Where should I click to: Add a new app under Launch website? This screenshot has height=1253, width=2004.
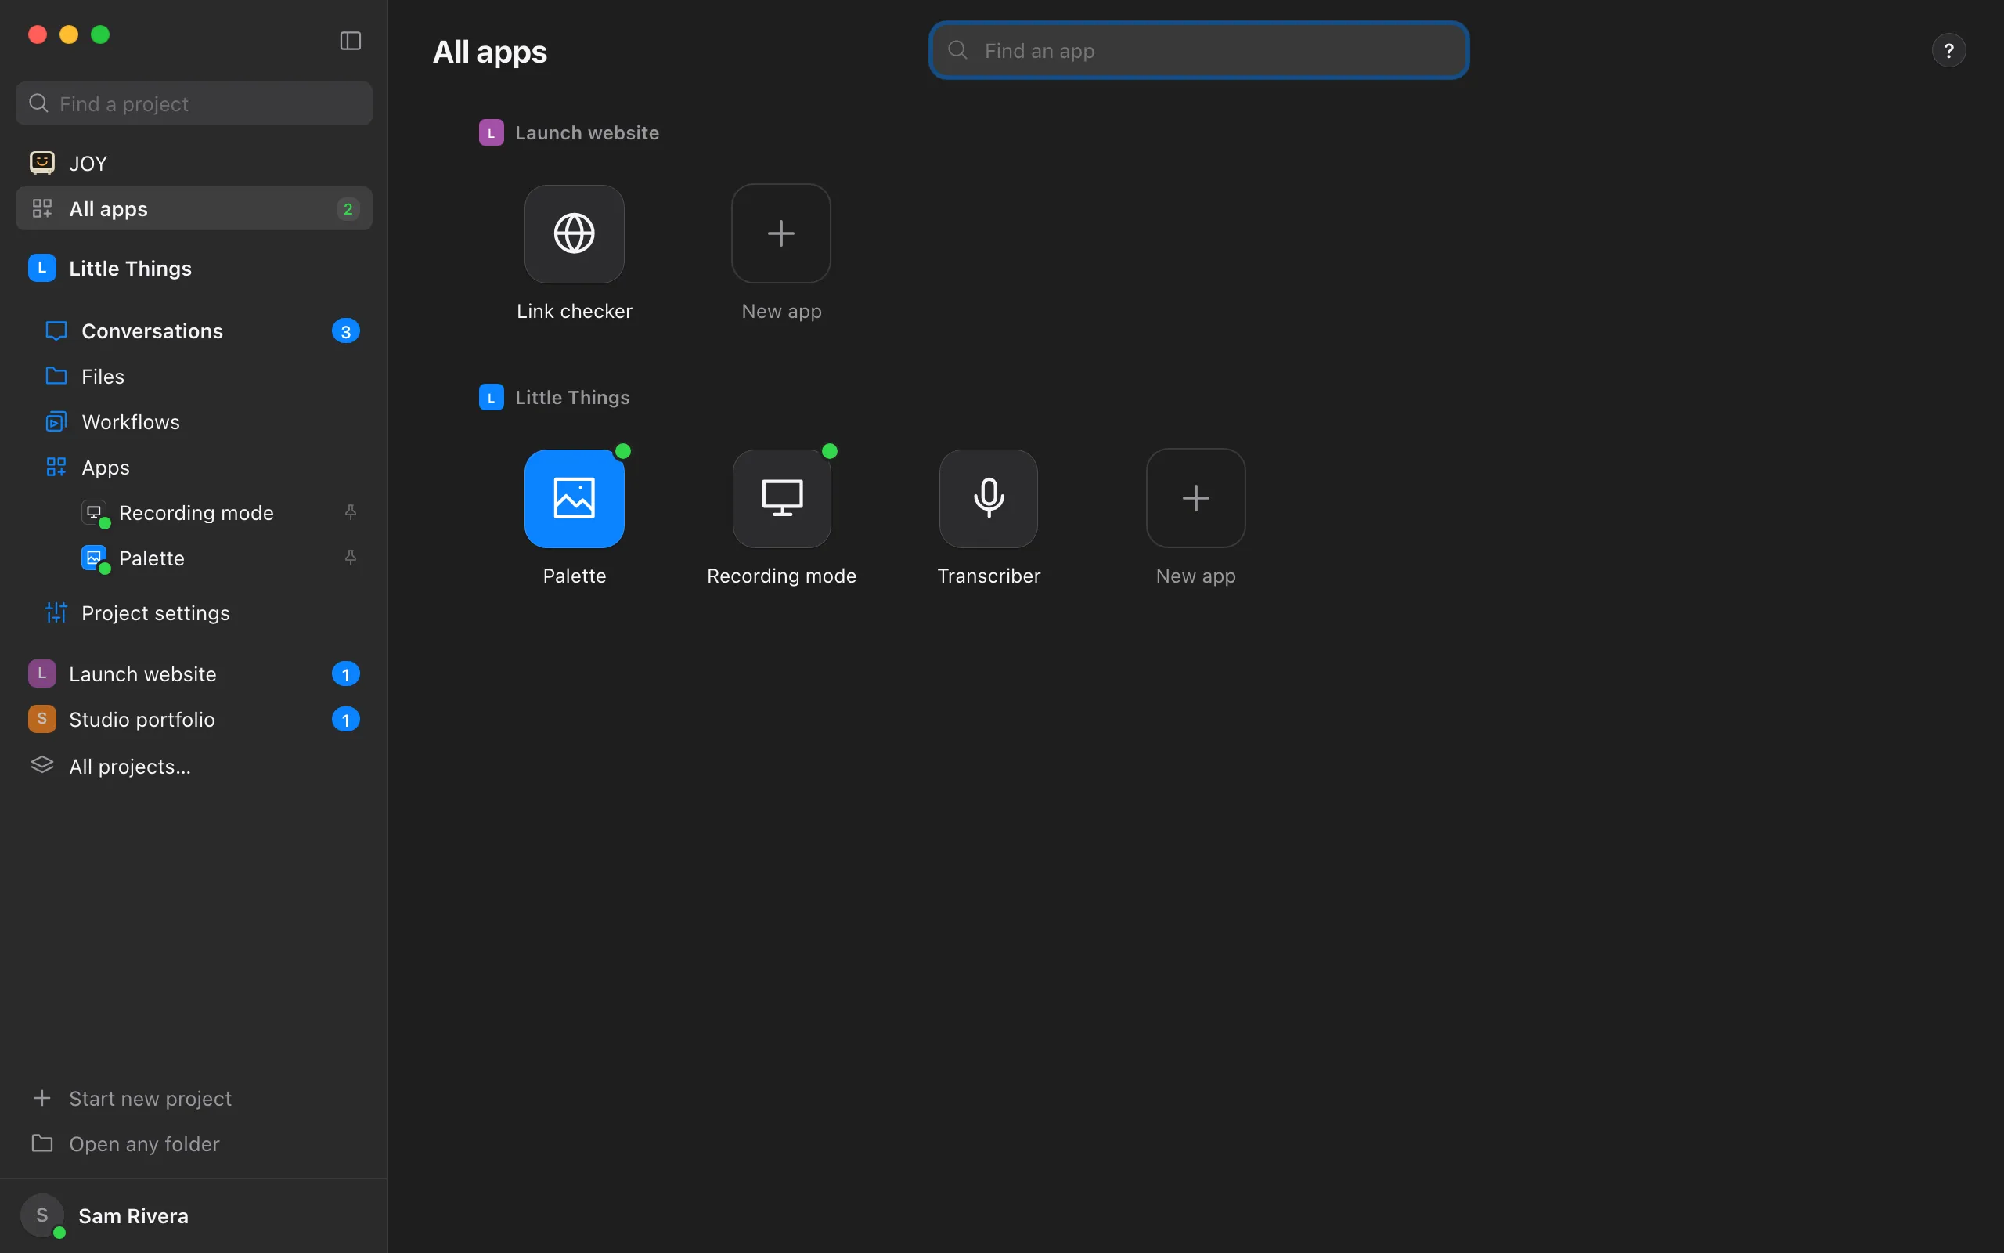pyautogui.click(x=781, y=233)
